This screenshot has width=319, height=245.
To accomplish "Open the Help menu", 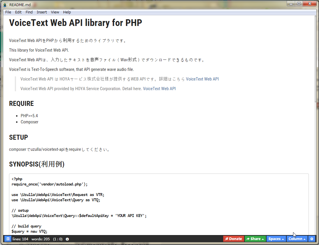I will (x=67, y=12).
